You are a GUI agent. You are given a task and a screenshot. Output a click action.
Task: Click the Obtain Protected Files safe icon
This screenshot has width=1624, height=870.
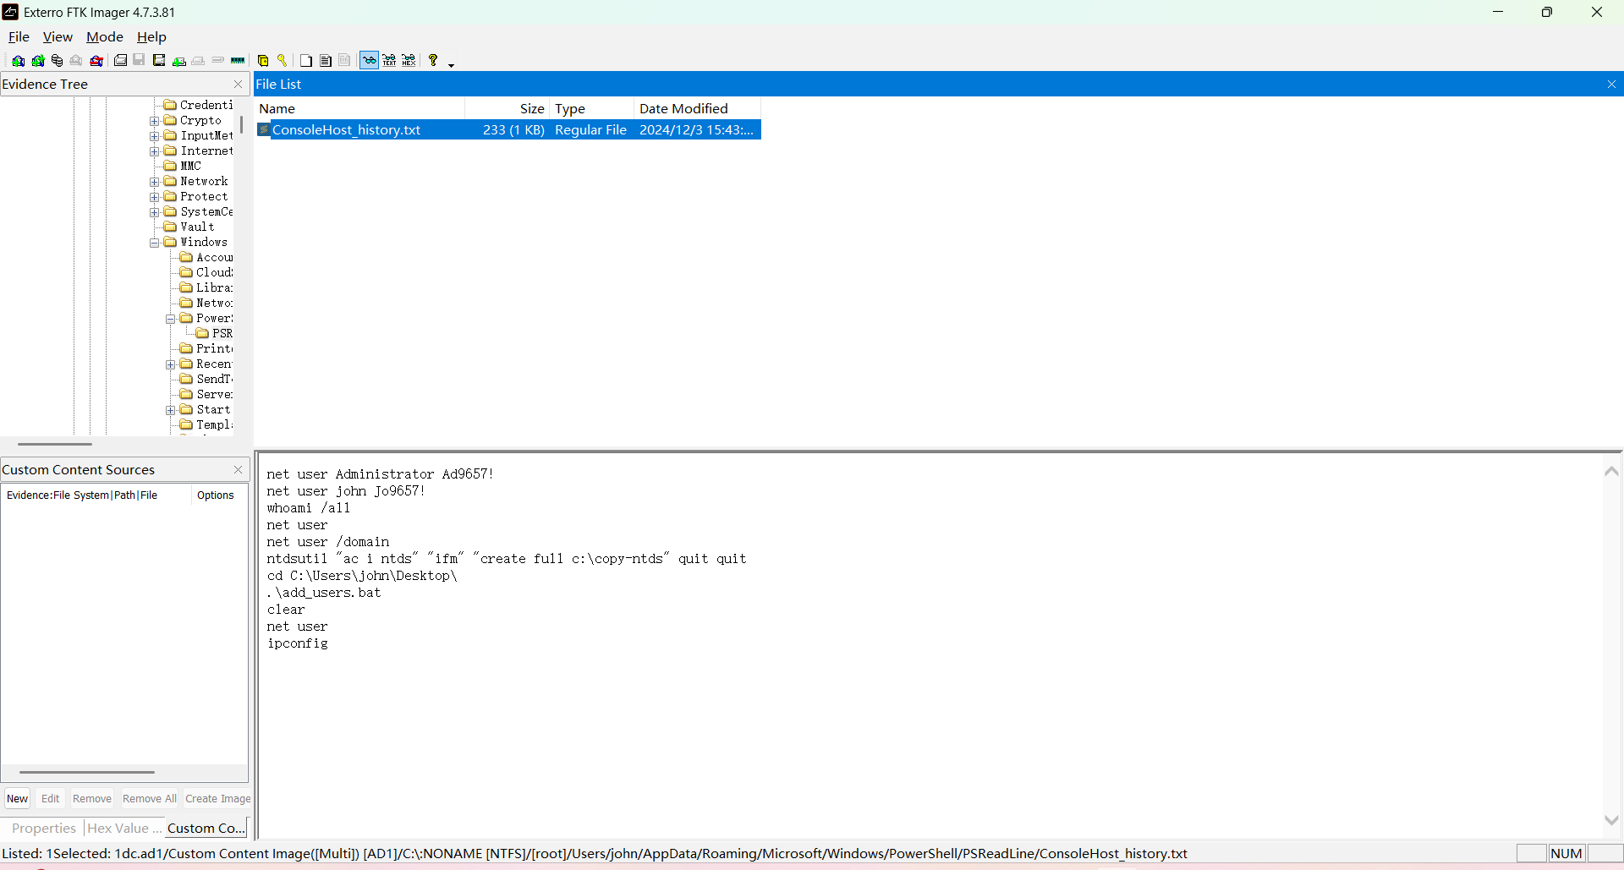[263, 61]
